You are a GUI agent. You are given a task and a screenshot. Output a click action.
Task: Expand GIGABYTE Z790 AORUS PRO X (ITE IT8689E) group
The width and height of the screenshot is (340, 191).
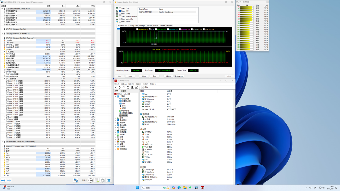click(x=2, y=142)
